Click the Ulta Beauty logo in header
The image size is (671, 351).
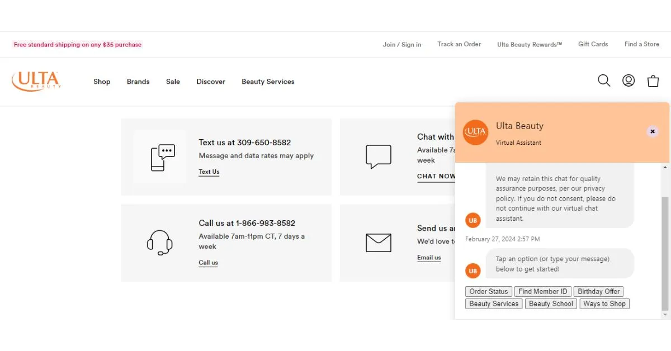[36, 81]
